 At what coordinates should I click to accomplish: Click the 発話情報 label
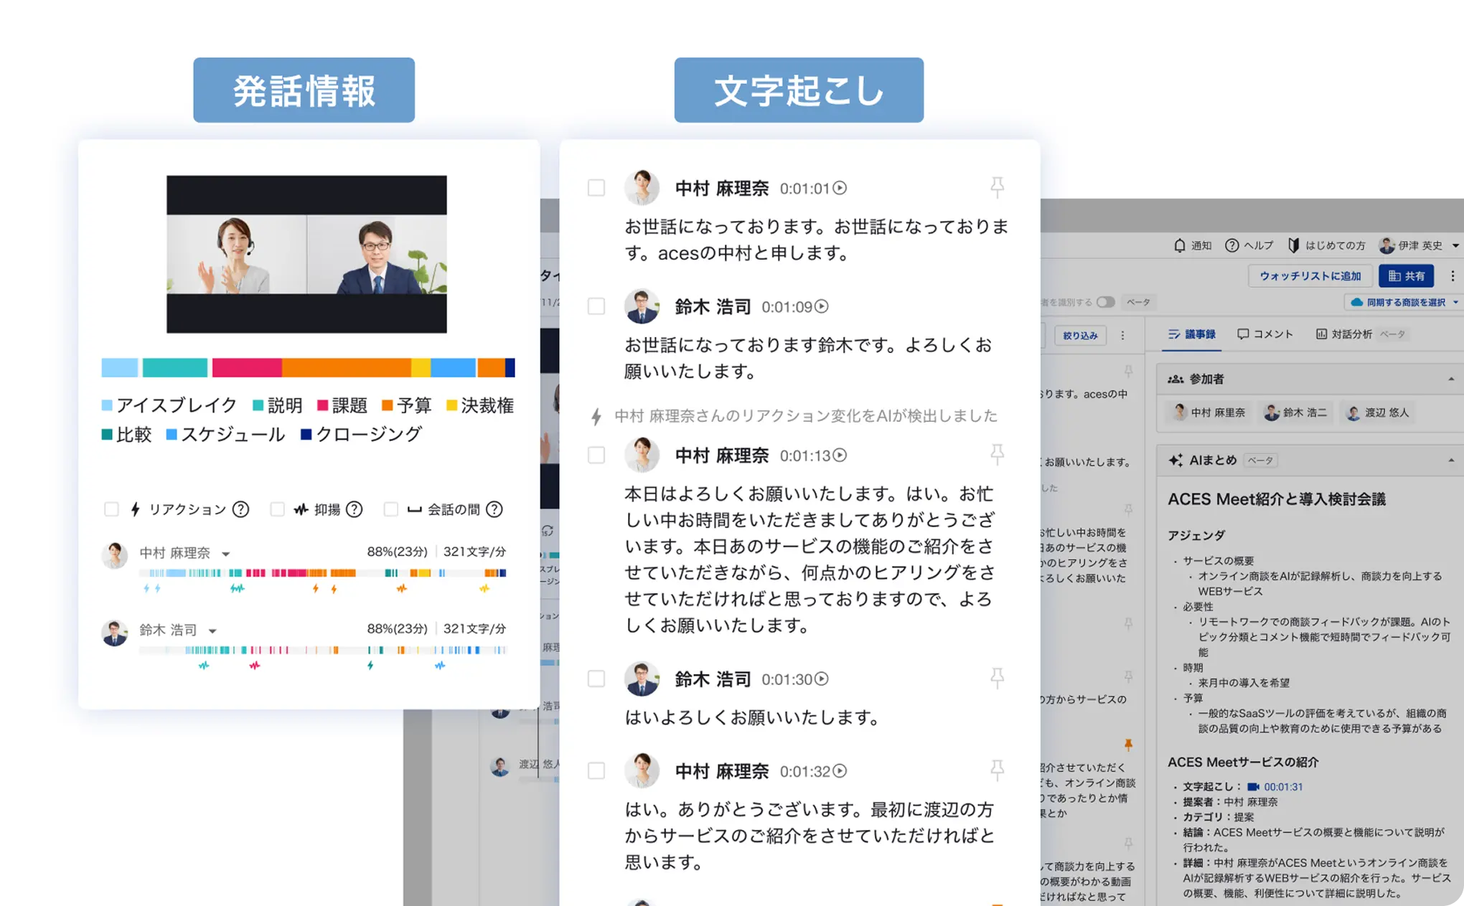304,90
